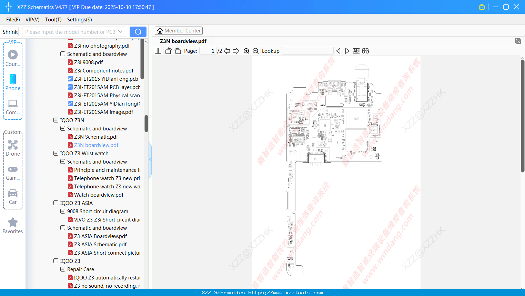
Task: Collapse the IQOO Z3 ASIA node
Action: coord(56,203)
